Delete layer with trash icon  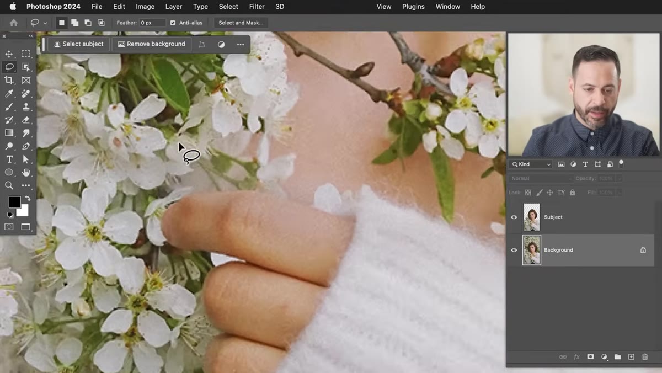coord(645,357)
